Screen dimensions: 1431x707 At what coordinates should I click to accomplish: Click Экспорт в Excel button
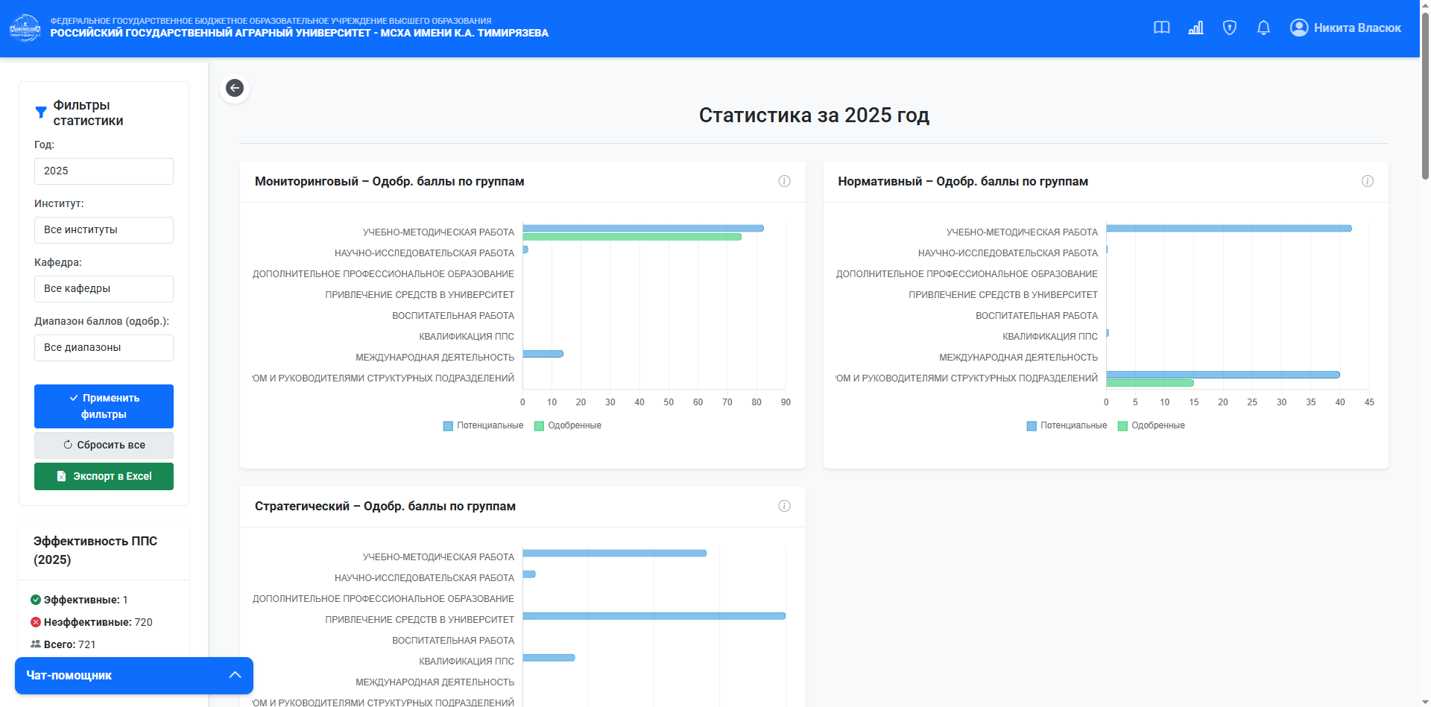coord(104,477)
